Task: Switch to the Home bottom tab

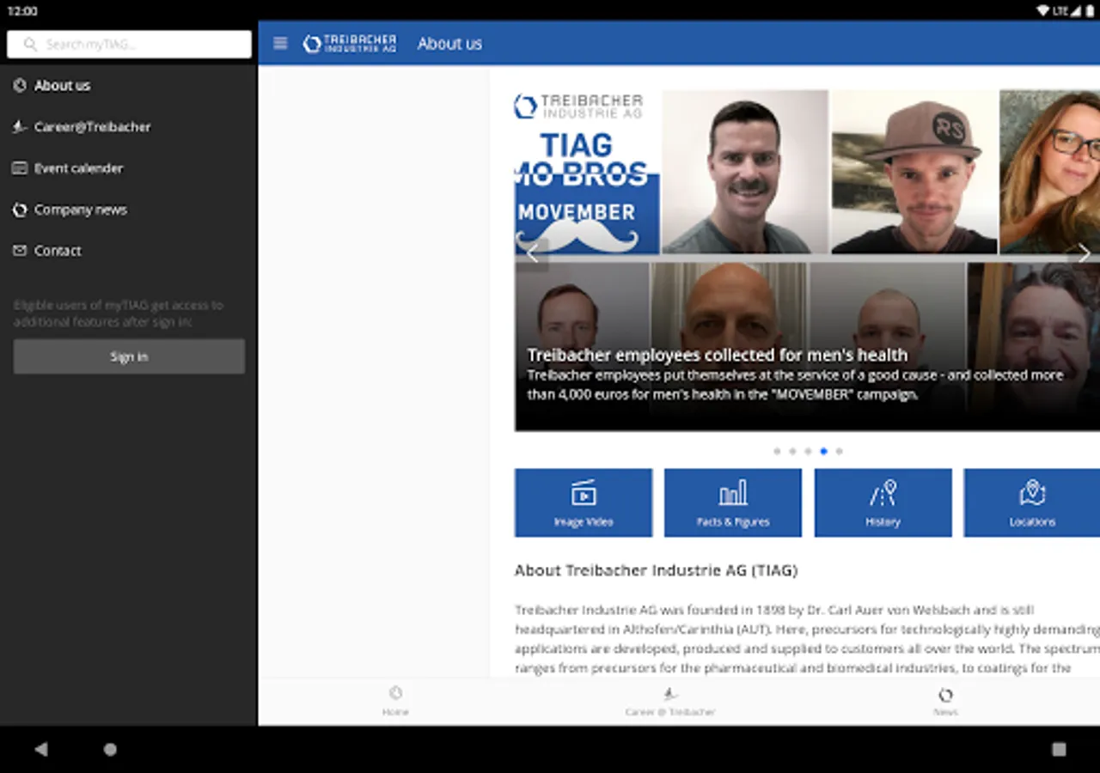Action: coord(395,701)
